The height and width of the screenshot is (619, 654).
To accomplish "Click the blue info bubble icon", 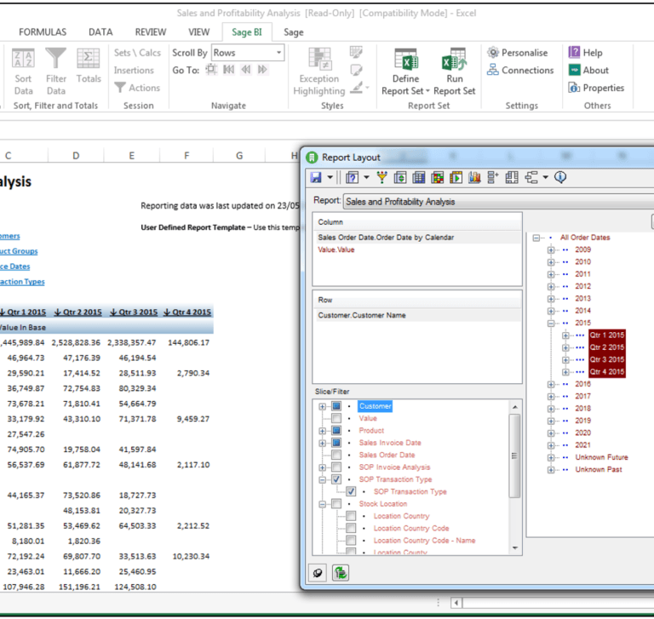I will click(560, 177).
